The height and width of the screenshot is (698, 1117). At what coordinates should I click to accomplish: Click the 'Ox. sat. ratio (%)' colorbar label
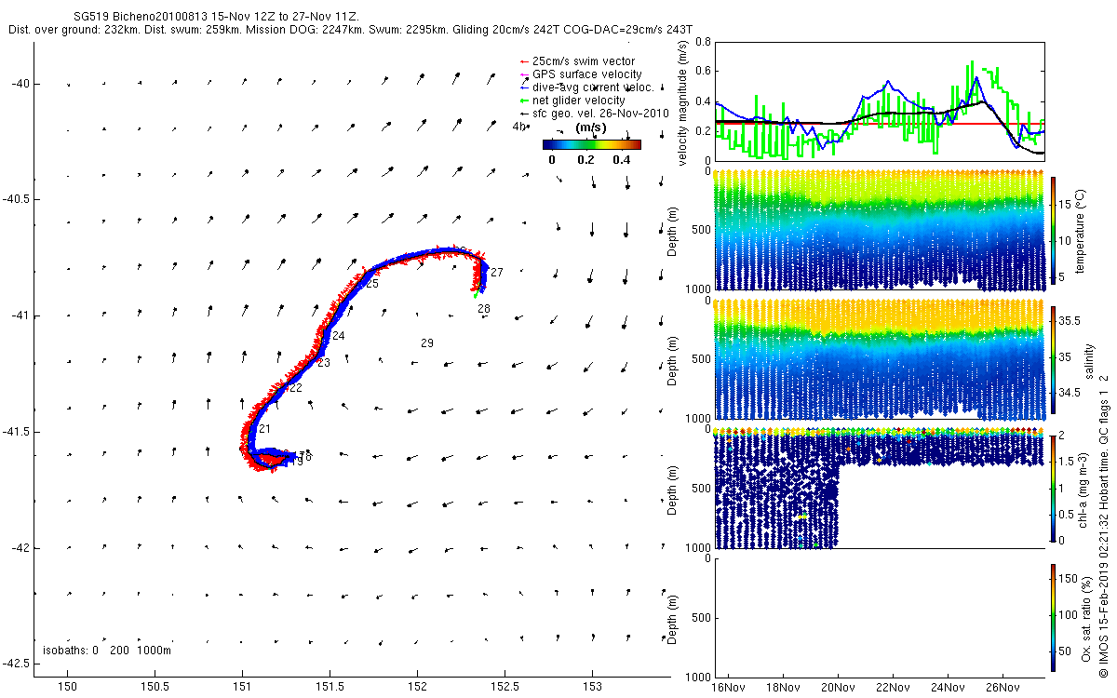click(x=1086, y=618)
